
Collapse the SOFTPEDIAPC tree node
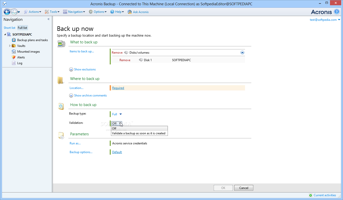[5, 35]
